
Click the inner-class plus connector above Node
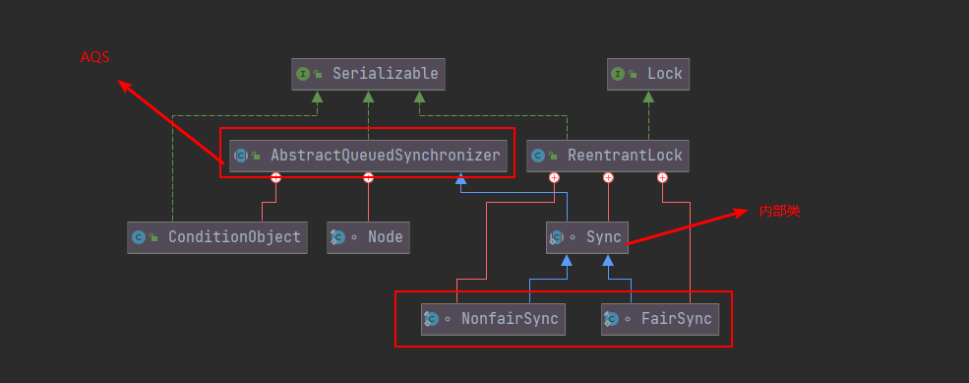point(368,178)
